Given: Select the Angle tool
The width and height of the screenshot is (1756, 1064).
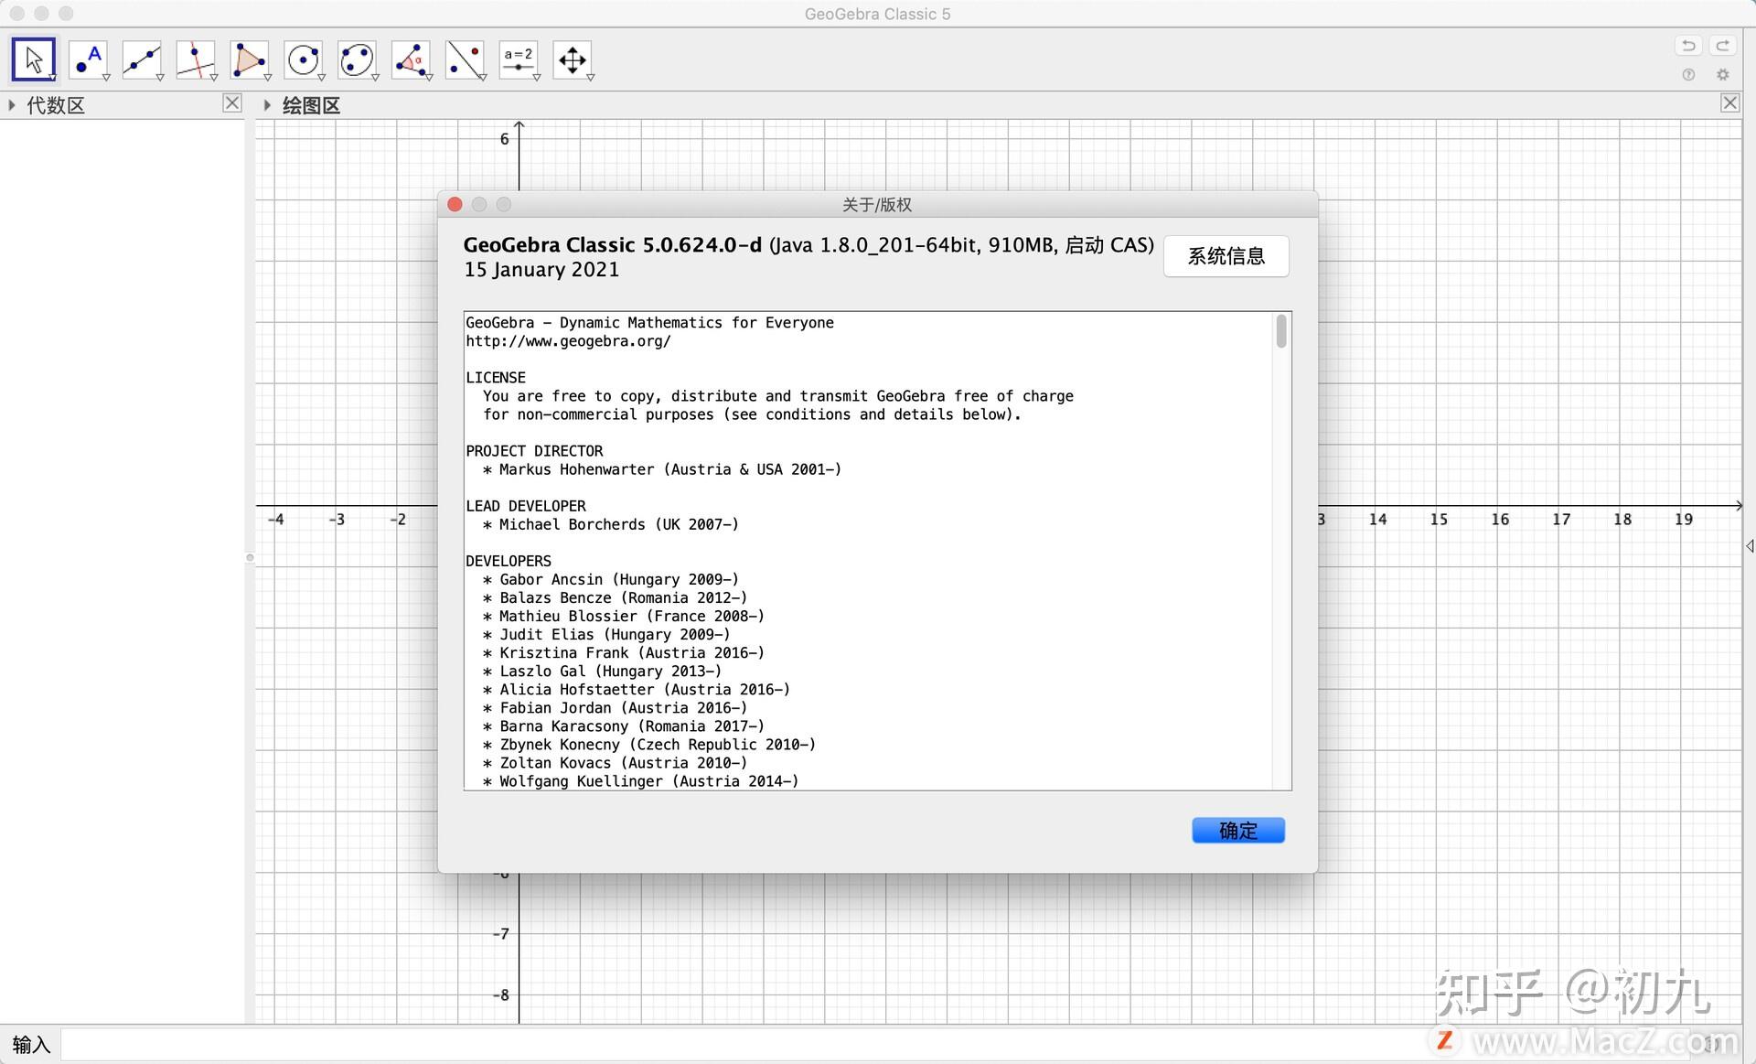Looking at the screenshot, I should pos(412,60).
